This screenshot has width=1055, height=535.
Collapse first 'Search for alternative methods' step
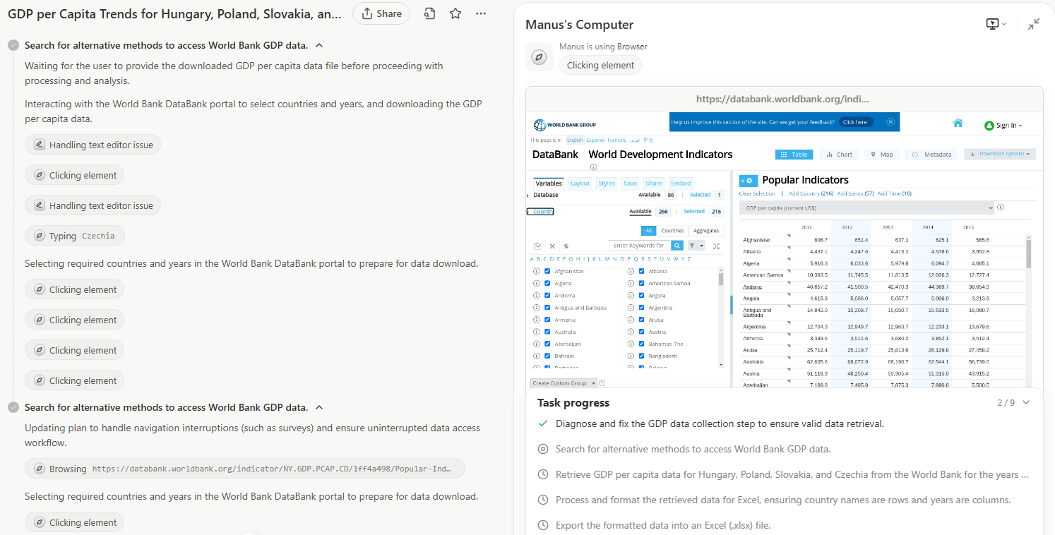[x=319, y=45]
